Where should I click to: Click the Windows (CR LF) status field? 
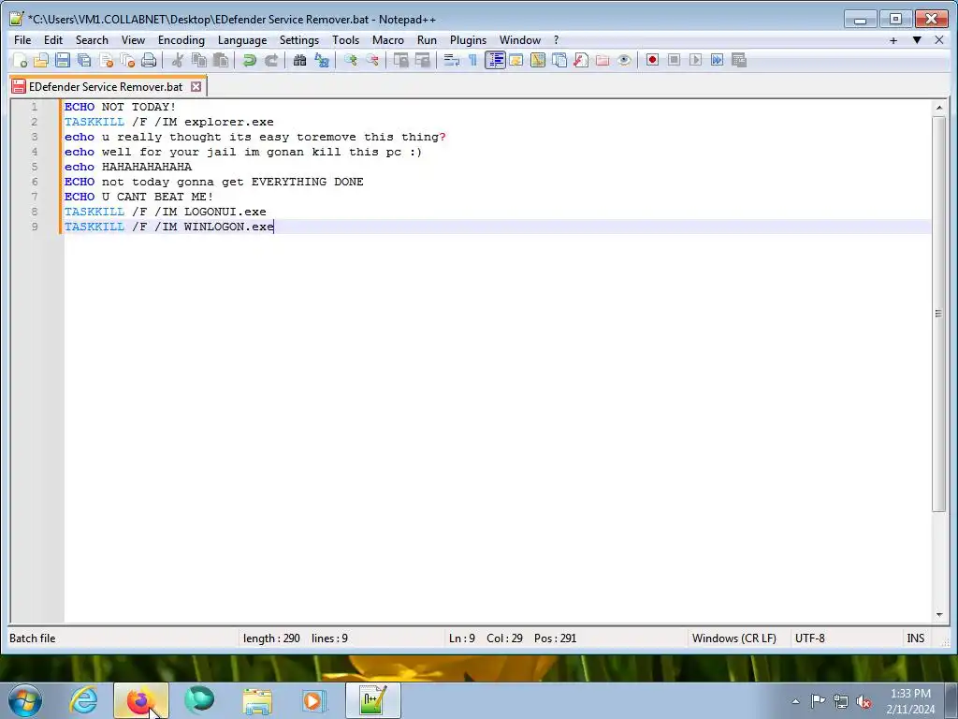(733, 638)
